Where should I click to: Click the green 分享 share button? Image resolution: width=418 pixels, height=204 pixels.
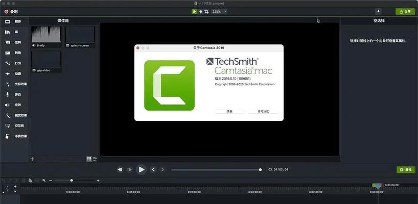coord(405,11)
